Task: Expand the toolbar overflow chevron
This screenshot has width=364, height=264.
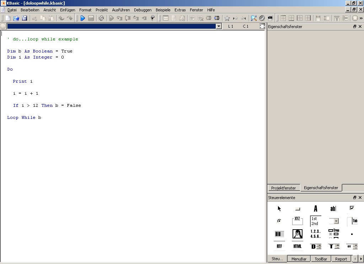Action: tap(361, 18)
